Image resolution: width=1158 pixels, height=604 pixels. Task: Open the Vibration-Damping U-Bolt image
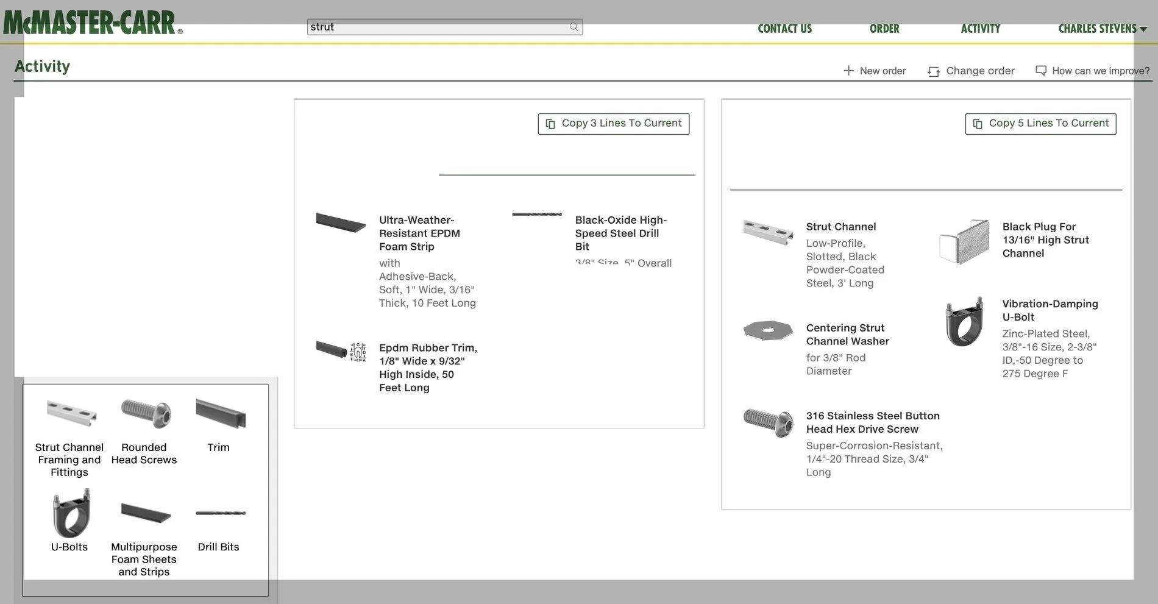tap(964, 321)
